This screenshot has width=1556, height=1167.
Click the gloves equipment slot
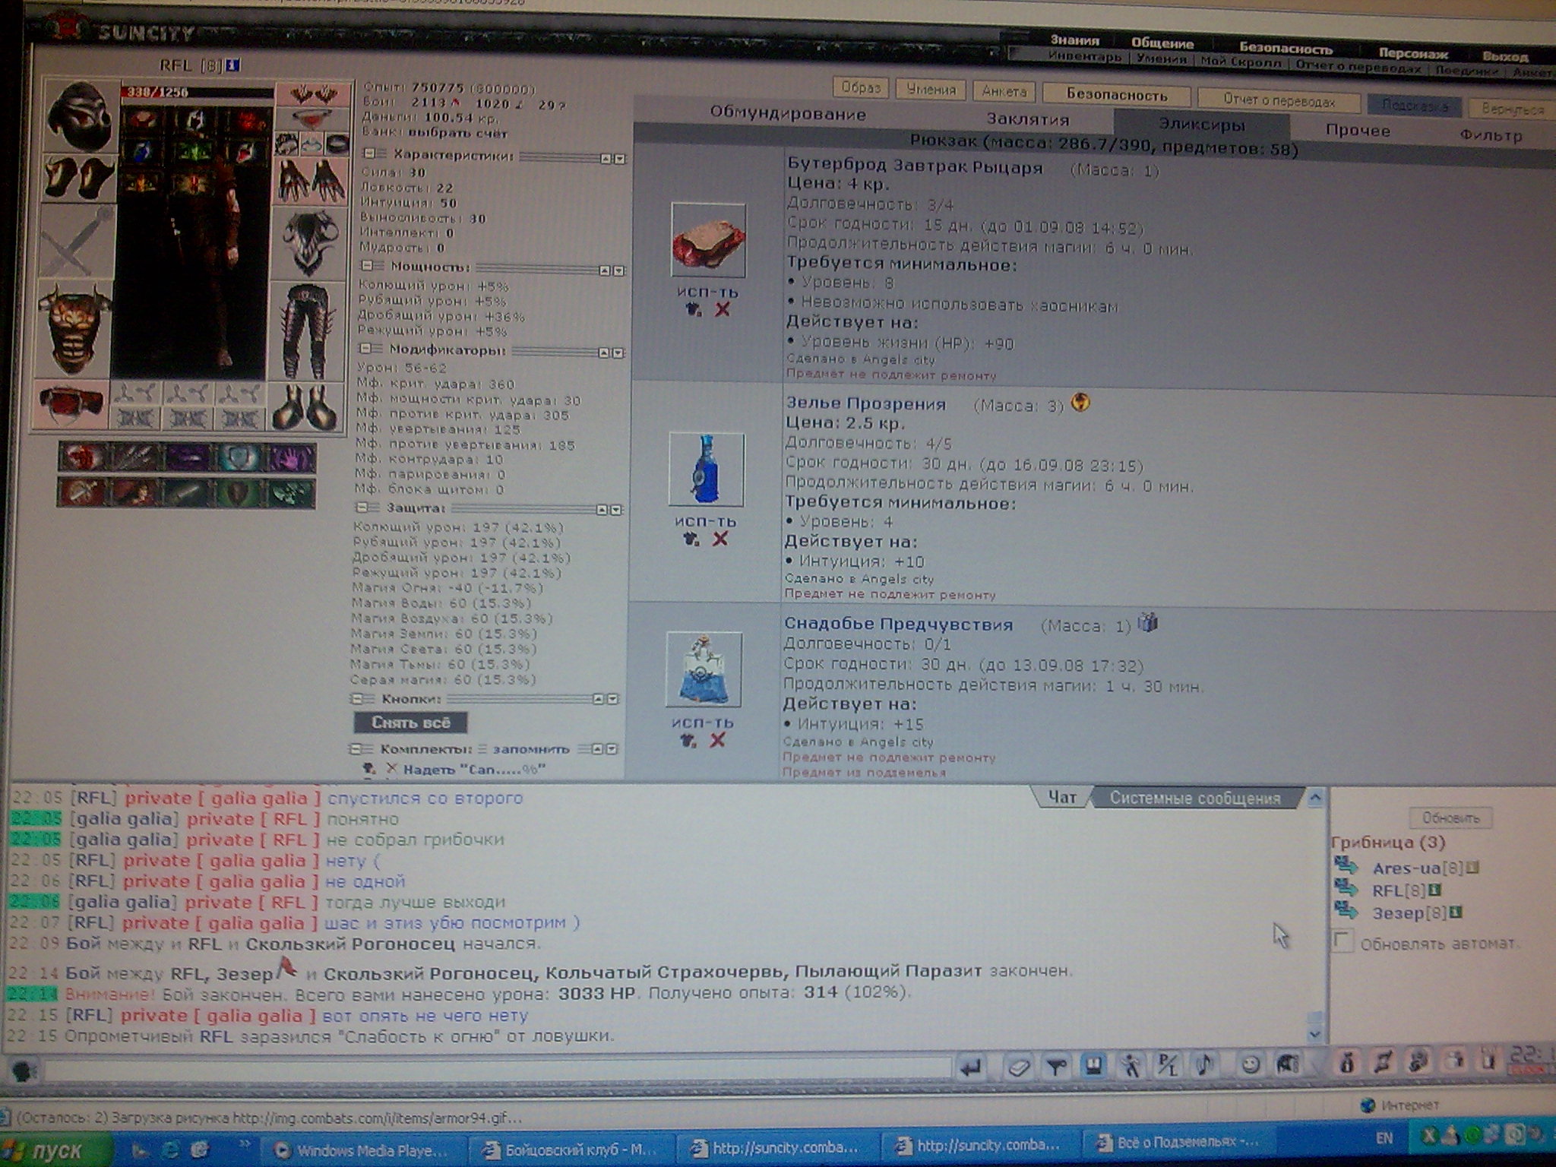point(310,182)
